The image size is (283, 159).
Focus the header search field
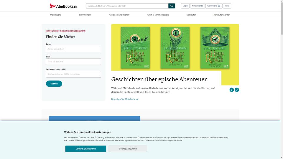(x=127, y=6)
